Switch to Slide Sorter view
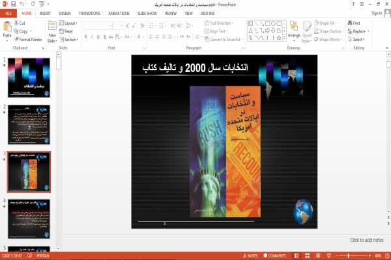391x260 pixels. [x=308, y=255]
